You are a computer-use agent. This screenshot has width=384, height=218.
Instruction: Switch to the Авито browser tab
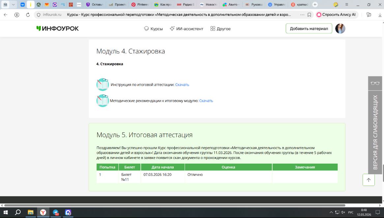(231, 5)
